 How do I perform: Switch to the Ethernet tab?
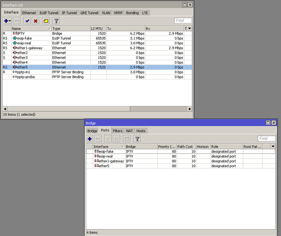click(x=29, y=13)
